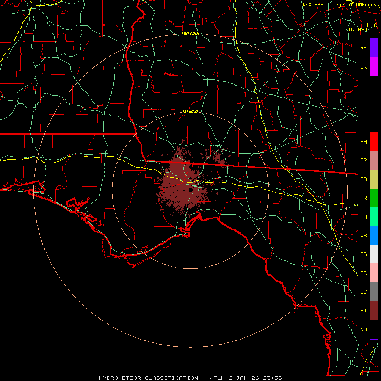Image resolution: width=381 pixels, height=381 pixels.
Task: Select the pink GR legend color block
Action: 374,160
